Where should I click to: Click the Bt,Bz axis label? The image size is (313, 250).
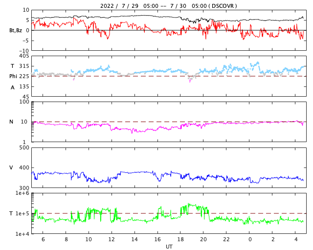[x=16, y=30]
